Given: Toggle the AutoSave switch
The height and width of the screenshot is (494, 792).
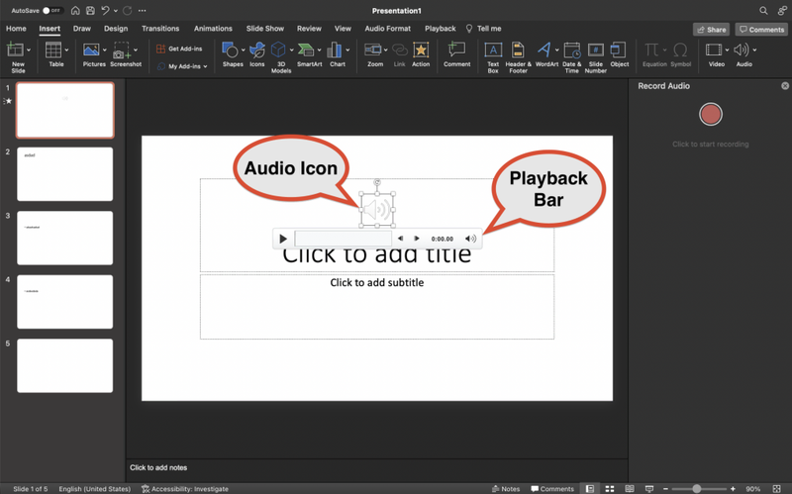Looking at the screenshot, I should 51,10.
